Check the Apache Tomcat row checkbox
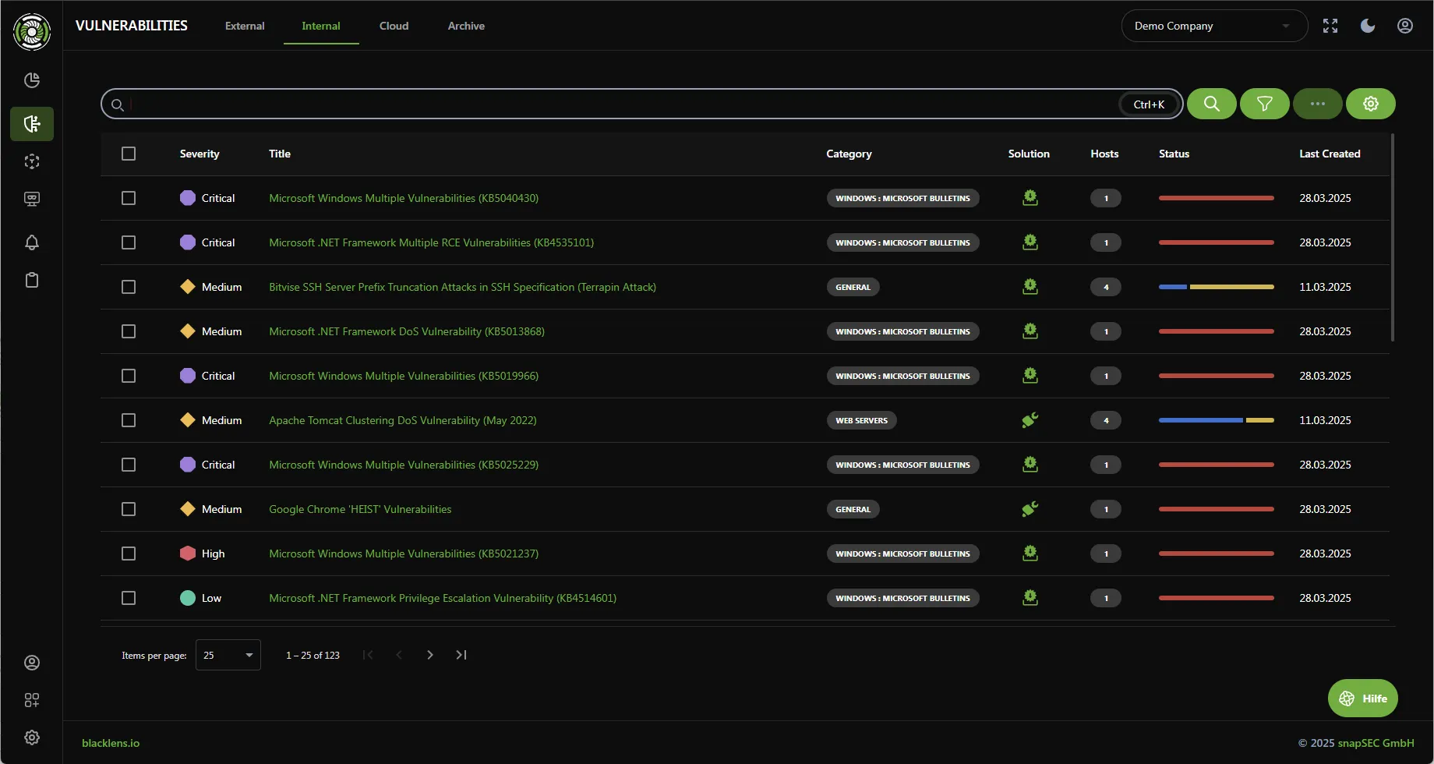The image size is (1434, 764). pos(129,420)
